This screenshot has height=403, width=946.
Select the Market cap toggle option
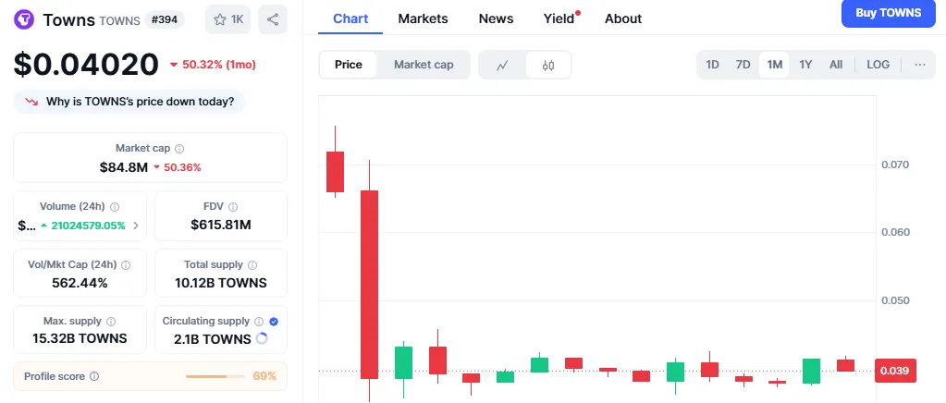point(424,65)
